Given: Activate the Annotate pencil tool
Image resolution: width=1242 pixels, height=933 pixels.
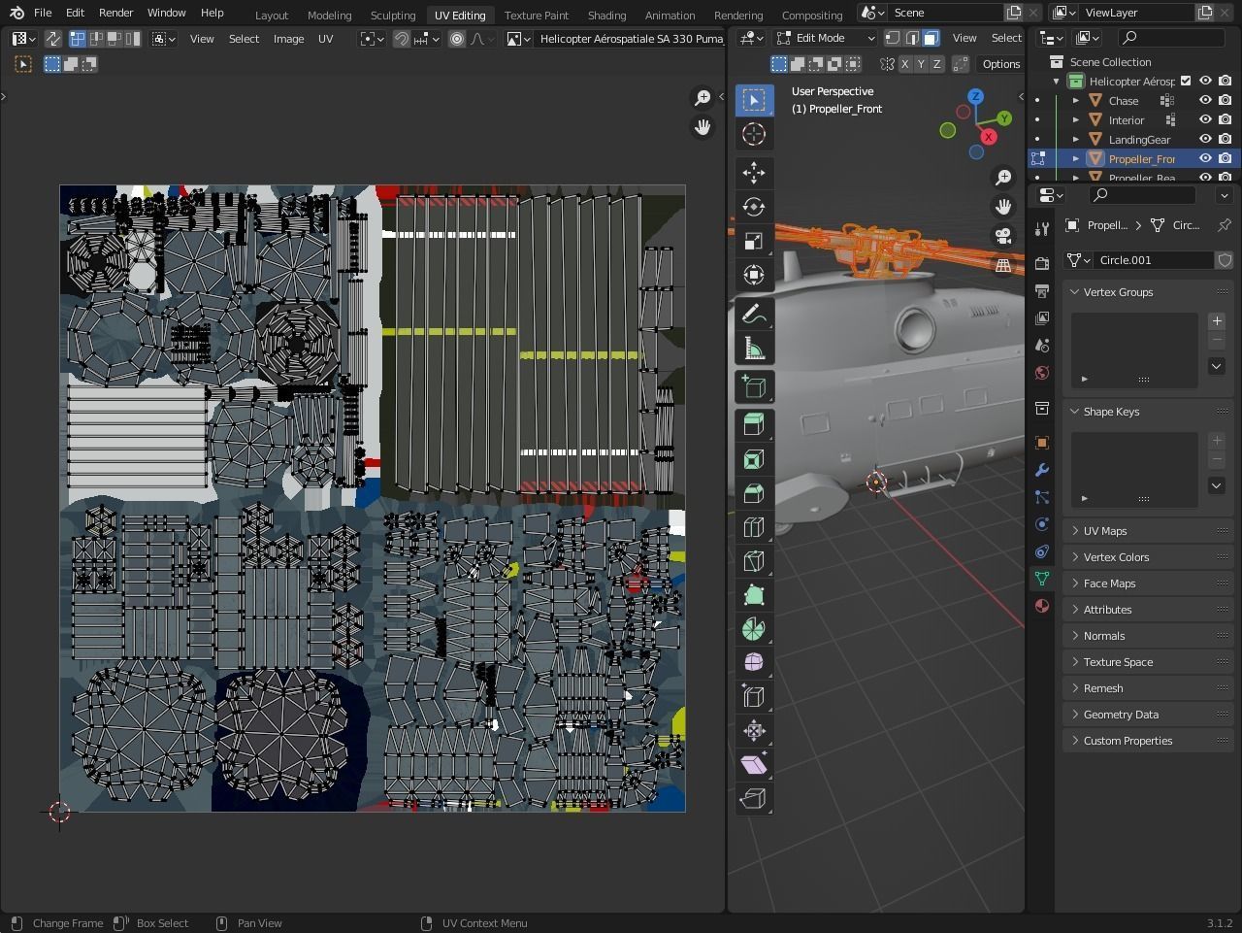Looking at the screenshot, I should click(754, 314).
